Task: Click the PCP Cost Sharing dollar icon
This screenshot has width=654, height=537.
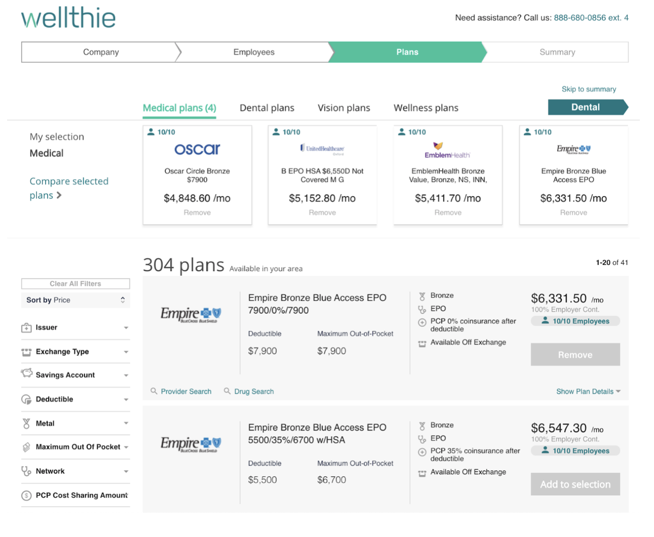Action: point(26,495)
